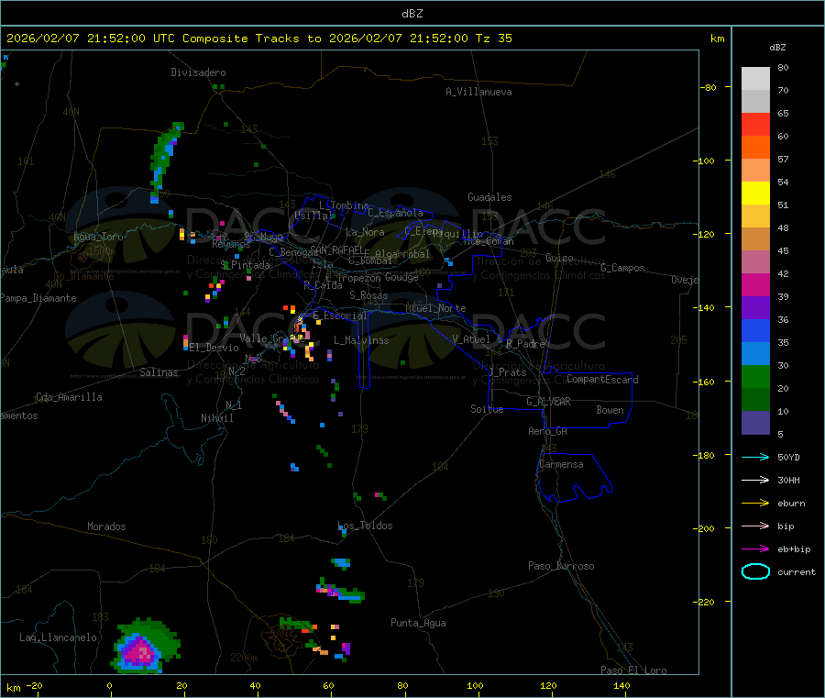The image size is (825, 698).
Task: Click the 'Agua_Toro' map label
Action: (x=98, y=237)
